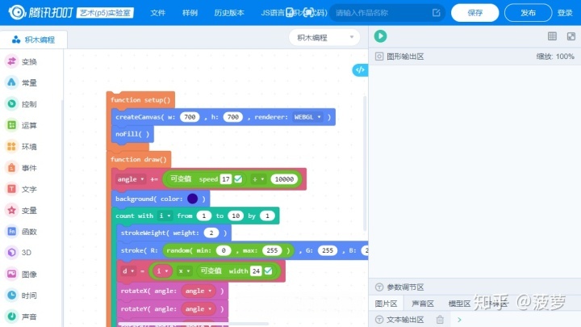Open the JS语言 code menu item

coord(294,13)
